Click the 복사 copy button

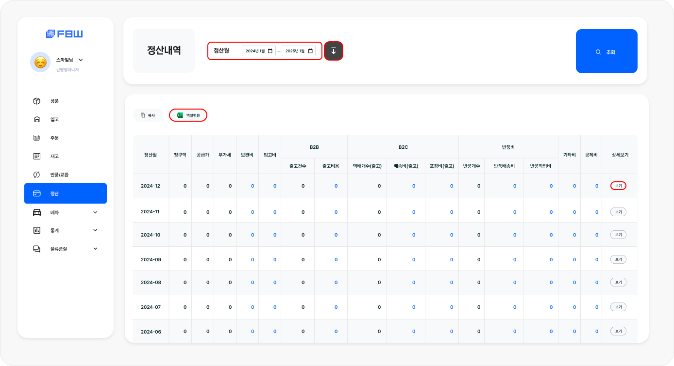tap(148, 115)
